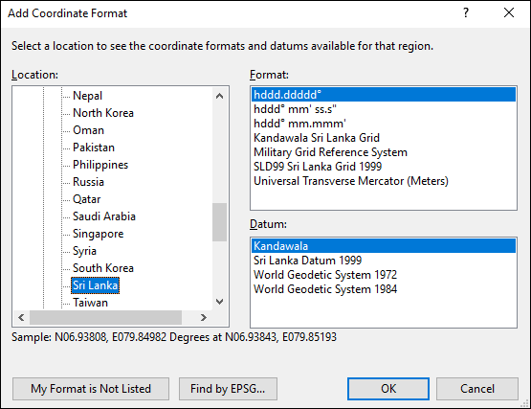This screenshot has width=531, height=409.
Task: Select Russia in the Location list
Action: pos(88,182)
